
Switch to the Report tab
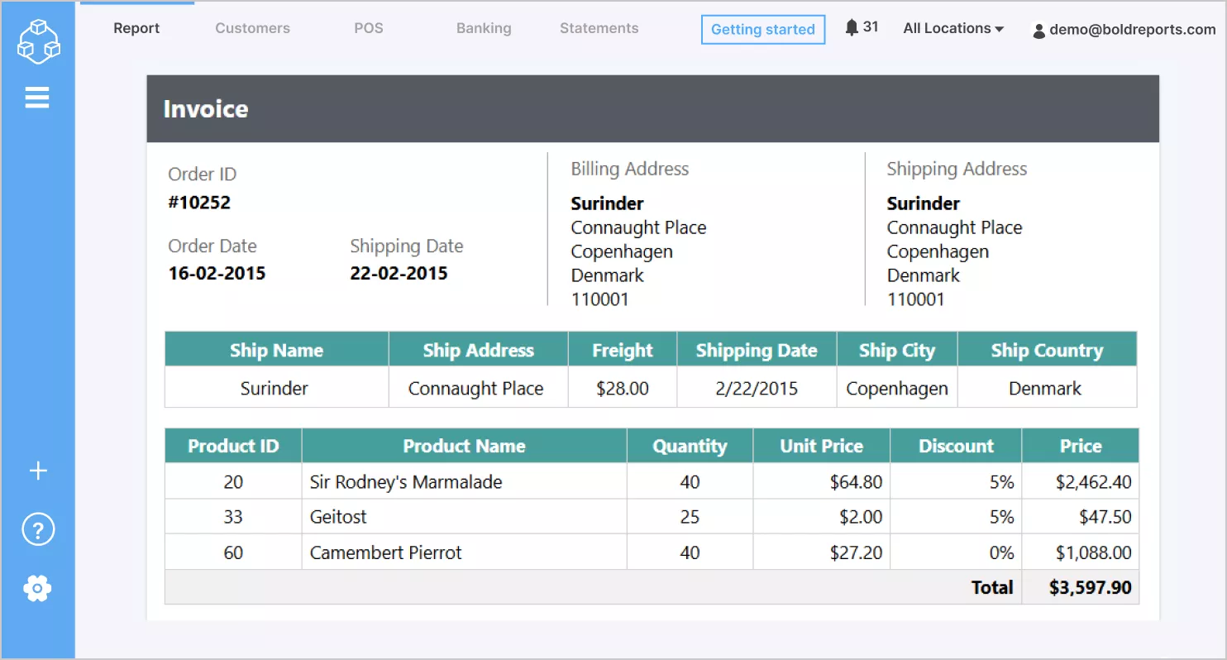[136, 28]
